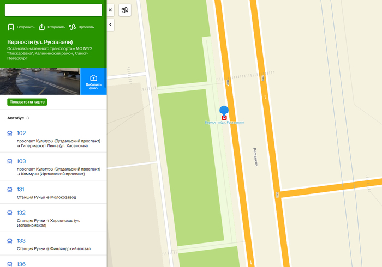Open bus route 103
This screenshot has height=267, width=382.
(21, 161)
